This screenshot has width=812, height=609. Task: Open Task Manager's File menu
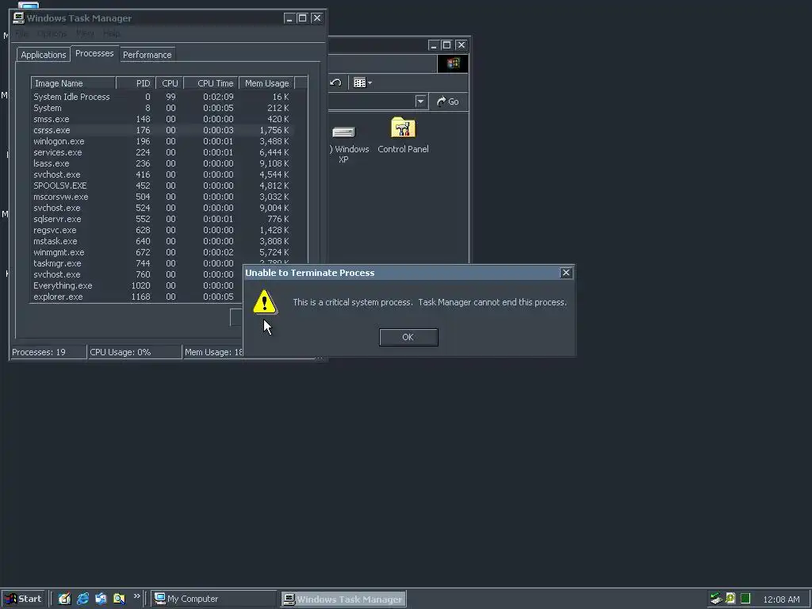pyautogui.click(x=21, y=33)
